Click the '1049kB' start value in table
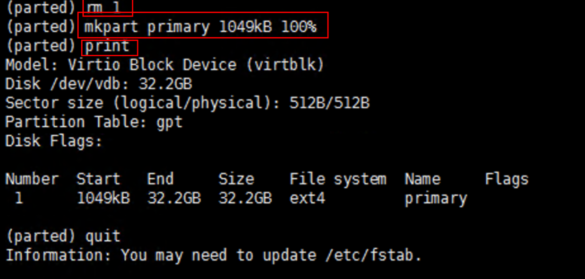This screenshot has height=279, width=585. (x=104, y=198)
